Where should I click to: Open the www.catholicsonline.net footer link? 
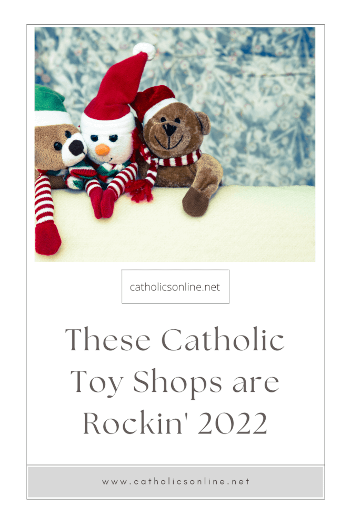(x=176, y=481)
